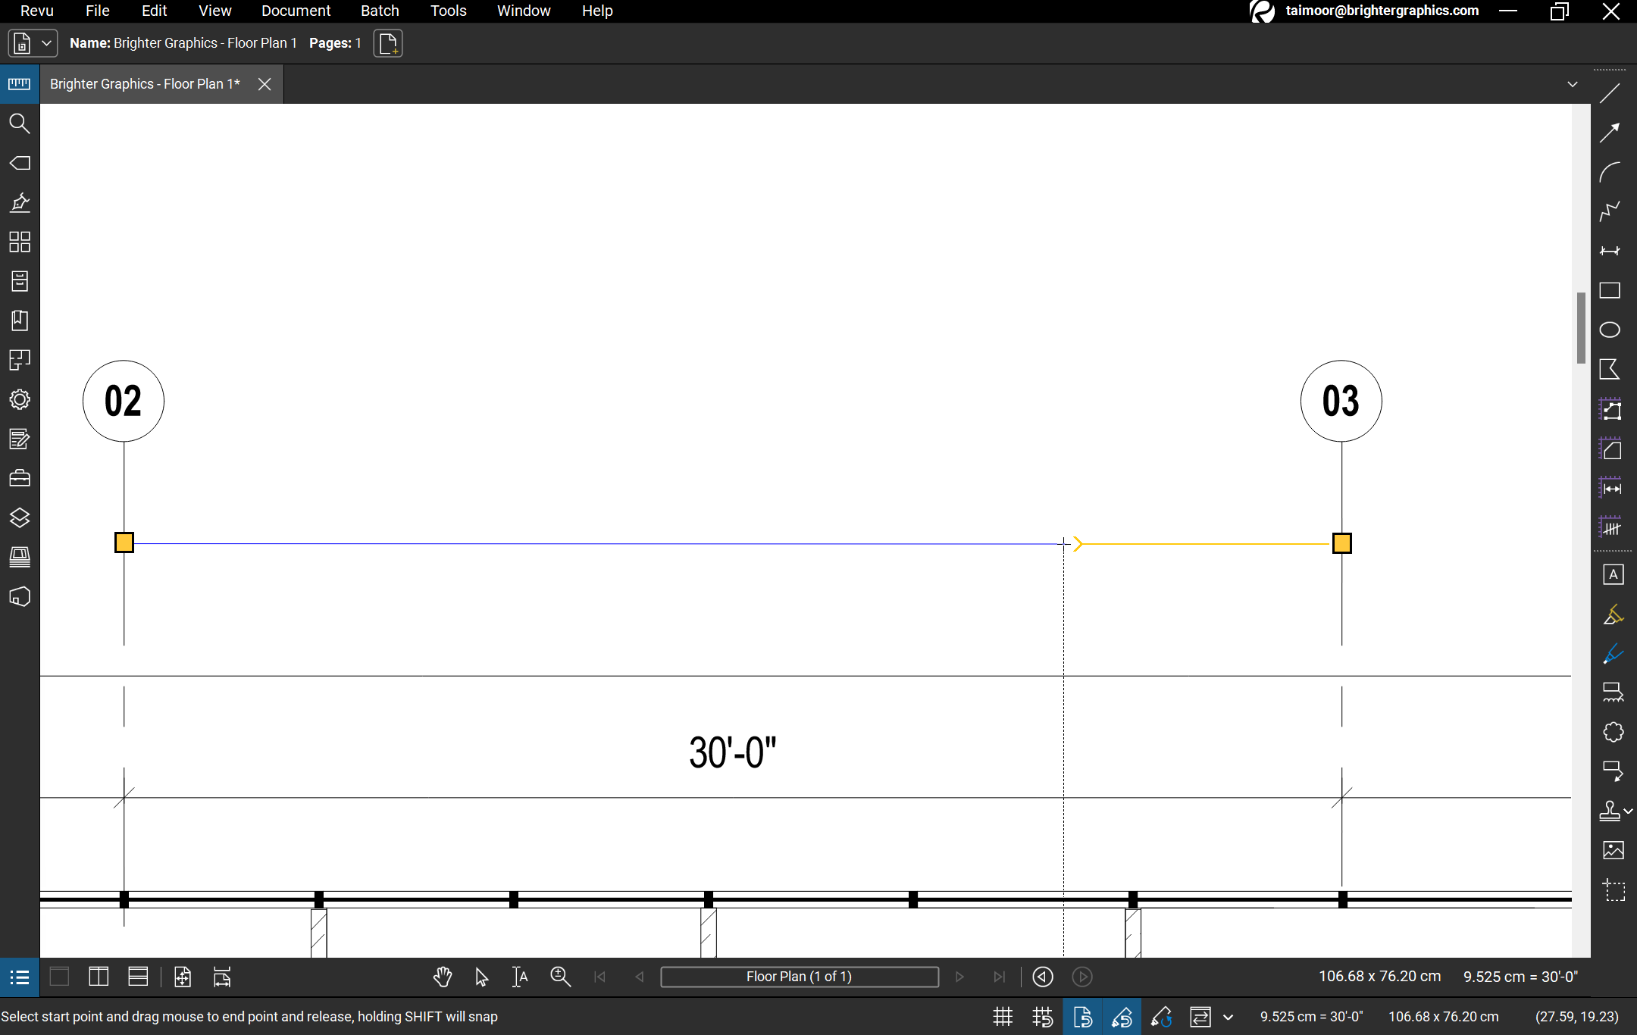Select the Line markup tool
Viewport: 1637px width, 1035px height.
[1610, 94]
